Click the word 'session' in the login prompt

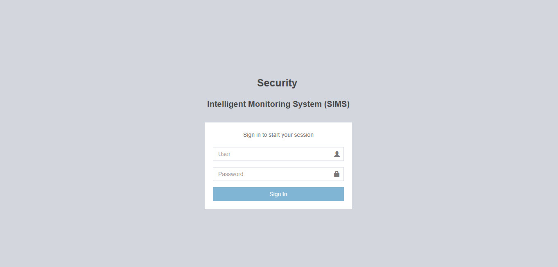click(304, 135)
